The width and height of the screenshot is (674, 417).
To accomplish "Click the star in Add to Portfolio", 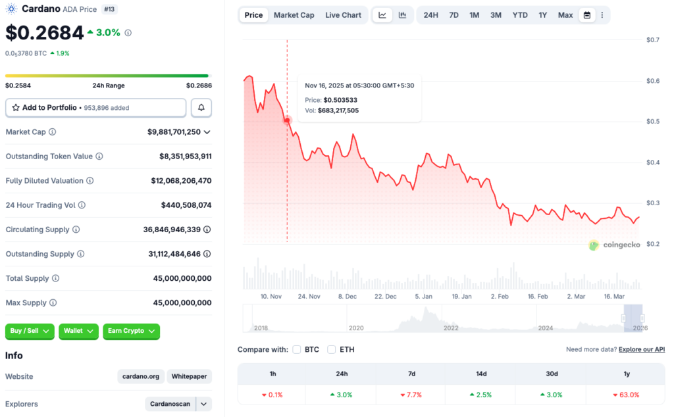I will click(x=15, y=107).
